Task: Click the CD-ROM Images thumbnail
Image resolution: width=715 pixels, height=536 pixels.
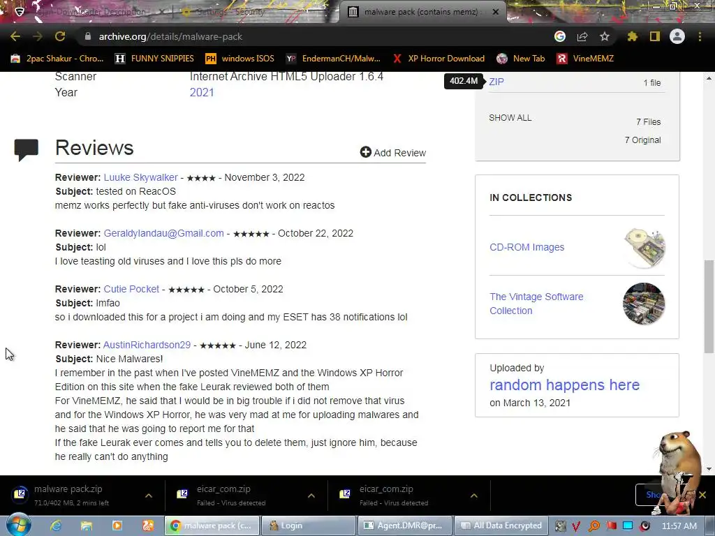Action: tap(644, 248)
